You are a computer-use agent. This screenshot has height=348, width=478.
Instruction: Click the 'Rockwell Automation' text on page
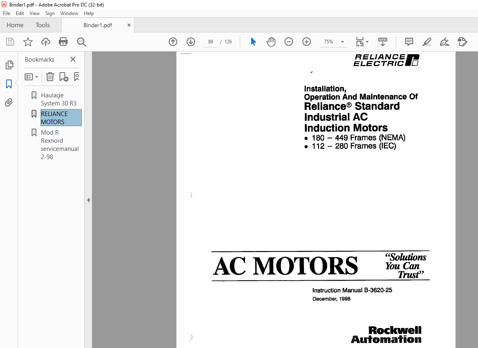click(386, 335)
